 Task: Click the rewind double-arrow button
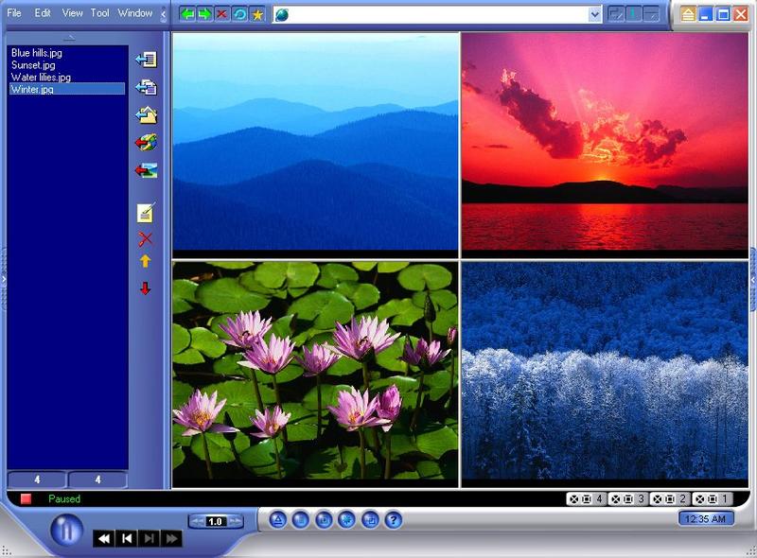click(104, 538)
